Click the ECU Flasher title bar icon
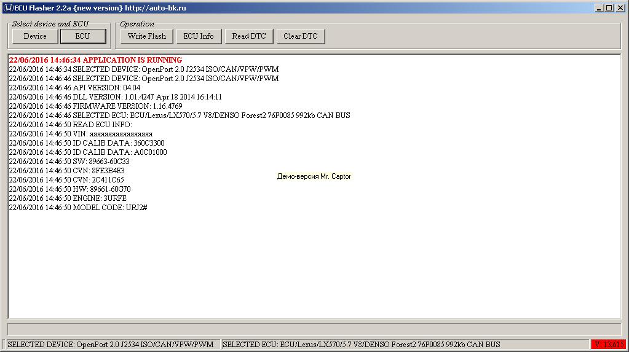This screenshot has width=629, height=352. pos(7,7)
